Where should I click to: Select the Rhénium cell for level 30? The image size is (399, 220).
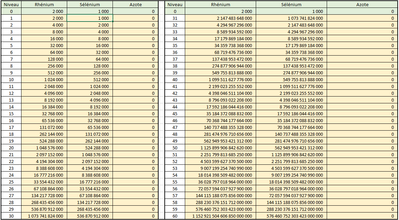click(x=44, y=216)
